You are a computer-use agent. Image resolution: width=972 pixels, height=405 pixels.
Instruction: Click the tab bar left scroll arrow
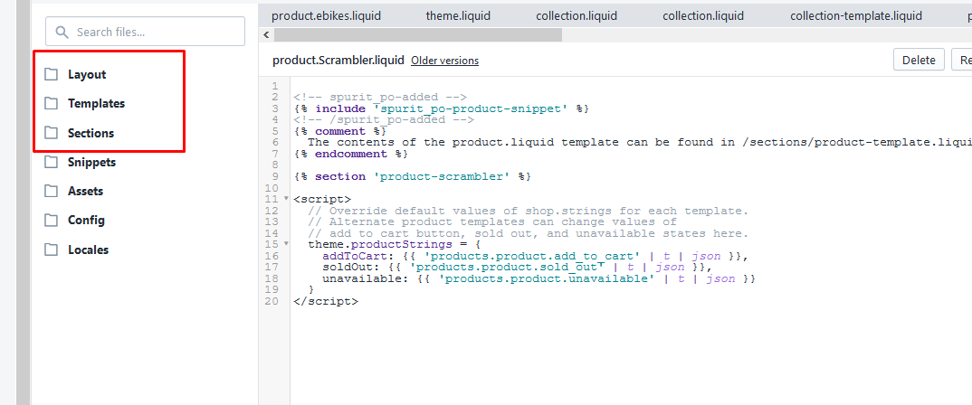pyautogui.click(x=266, y=35)
